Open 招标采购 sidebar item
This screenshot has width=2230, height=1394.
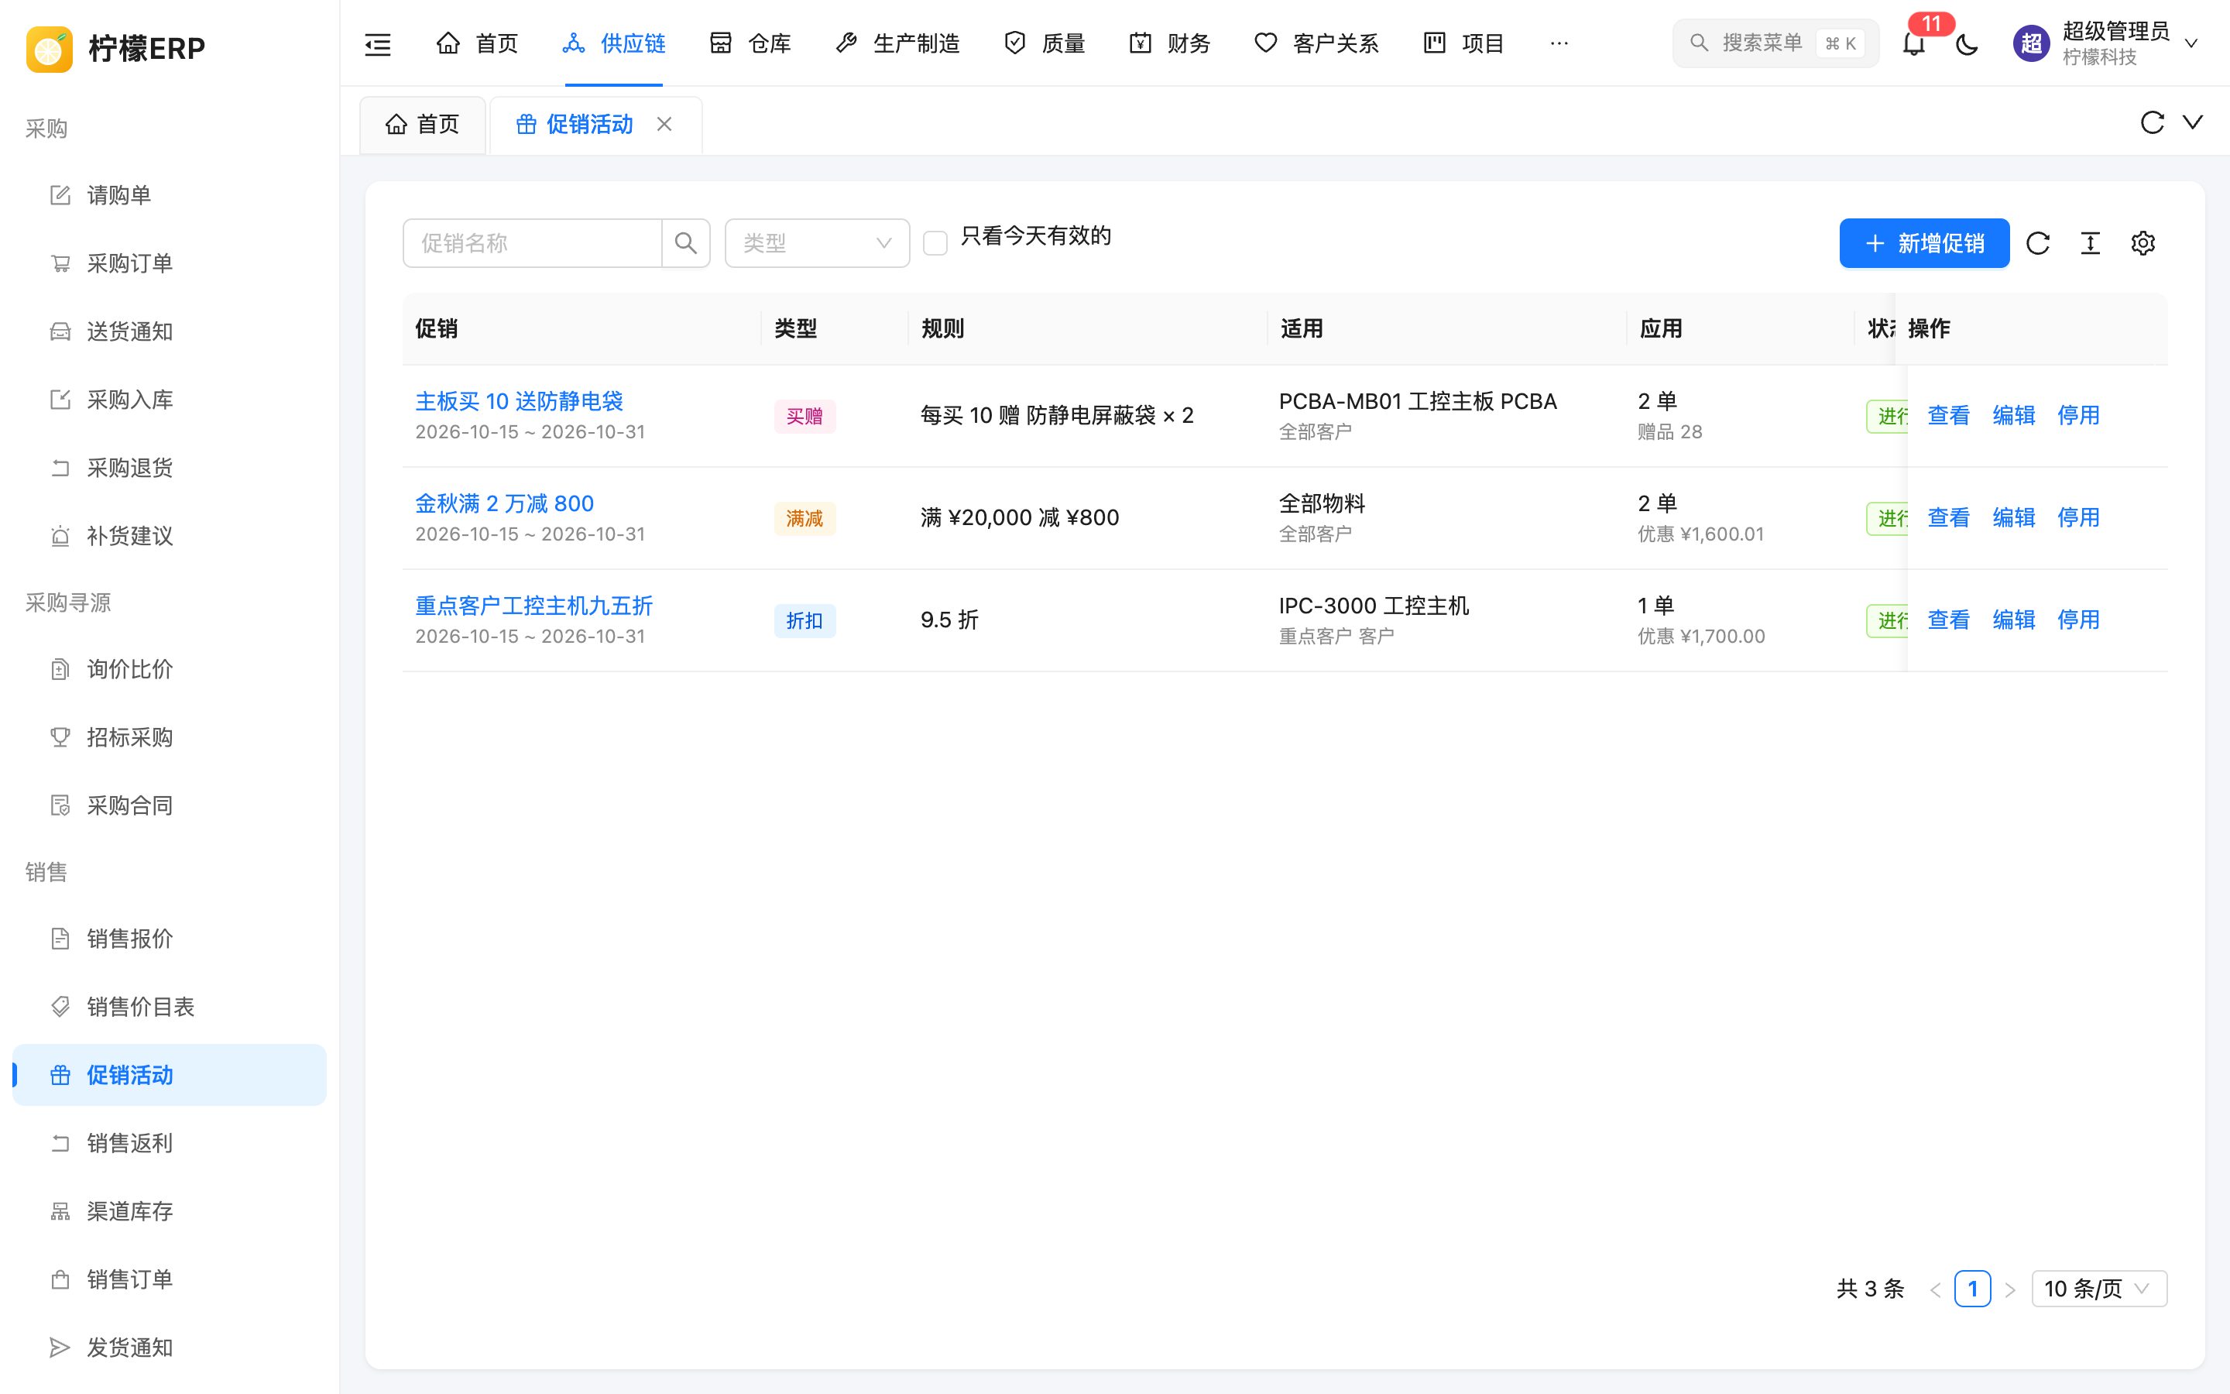pyautogui.click(x=170, y=737)
